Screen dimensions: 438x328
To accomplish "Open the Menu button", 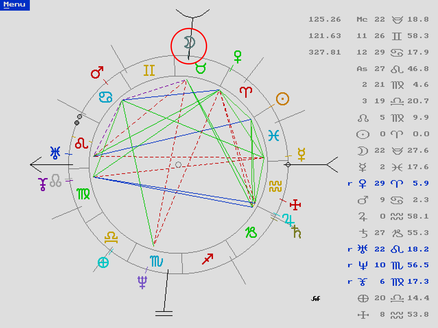I will point(14,5).
